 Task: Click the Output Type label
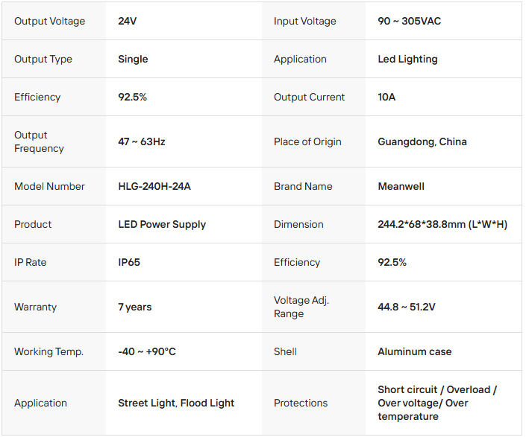(43, 59)
